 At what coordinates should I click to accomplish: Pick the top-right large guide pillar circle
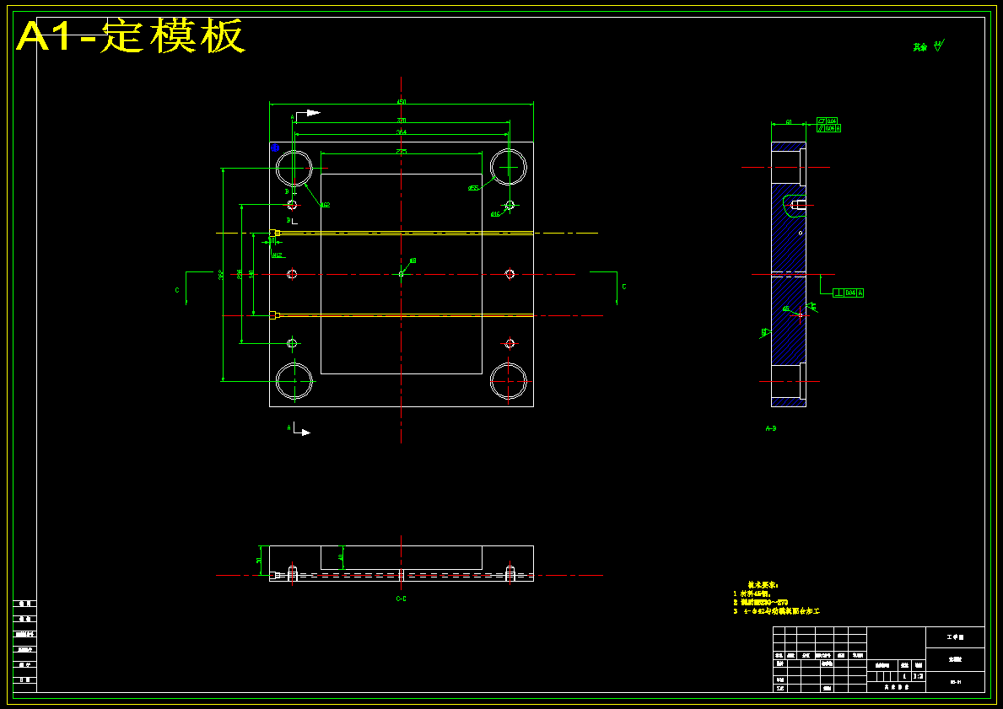pos(509,168)
